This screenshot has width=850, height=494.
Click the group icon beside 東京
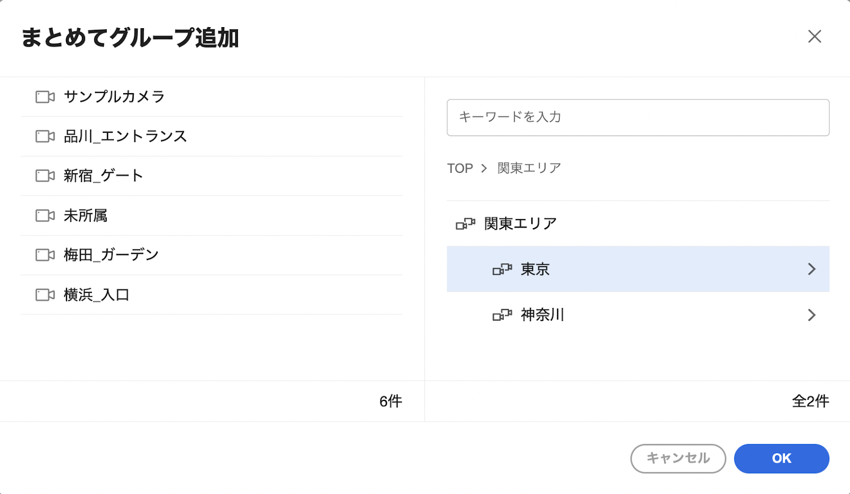pyautogui.click(x=502, y=270)
